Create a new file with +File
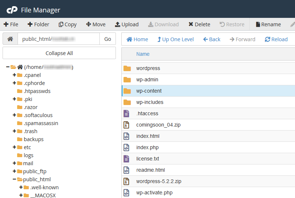 pos(11,24)
